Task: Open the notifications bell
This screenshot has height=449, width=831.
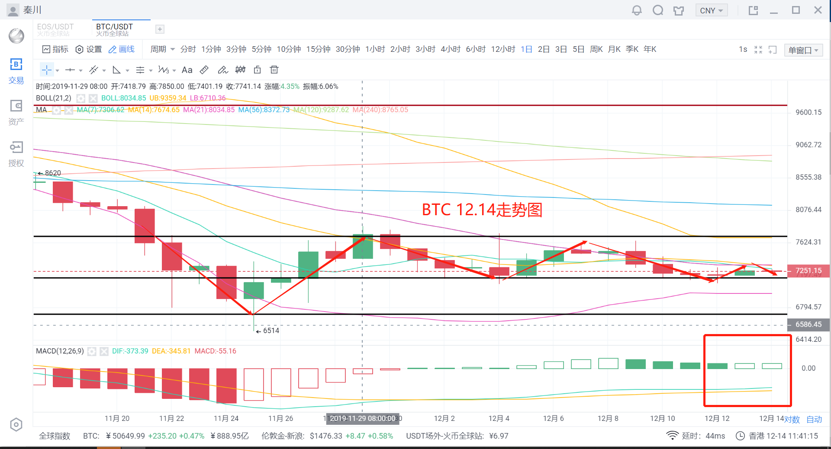Action: pyautogui.click(x=637, y=10)
